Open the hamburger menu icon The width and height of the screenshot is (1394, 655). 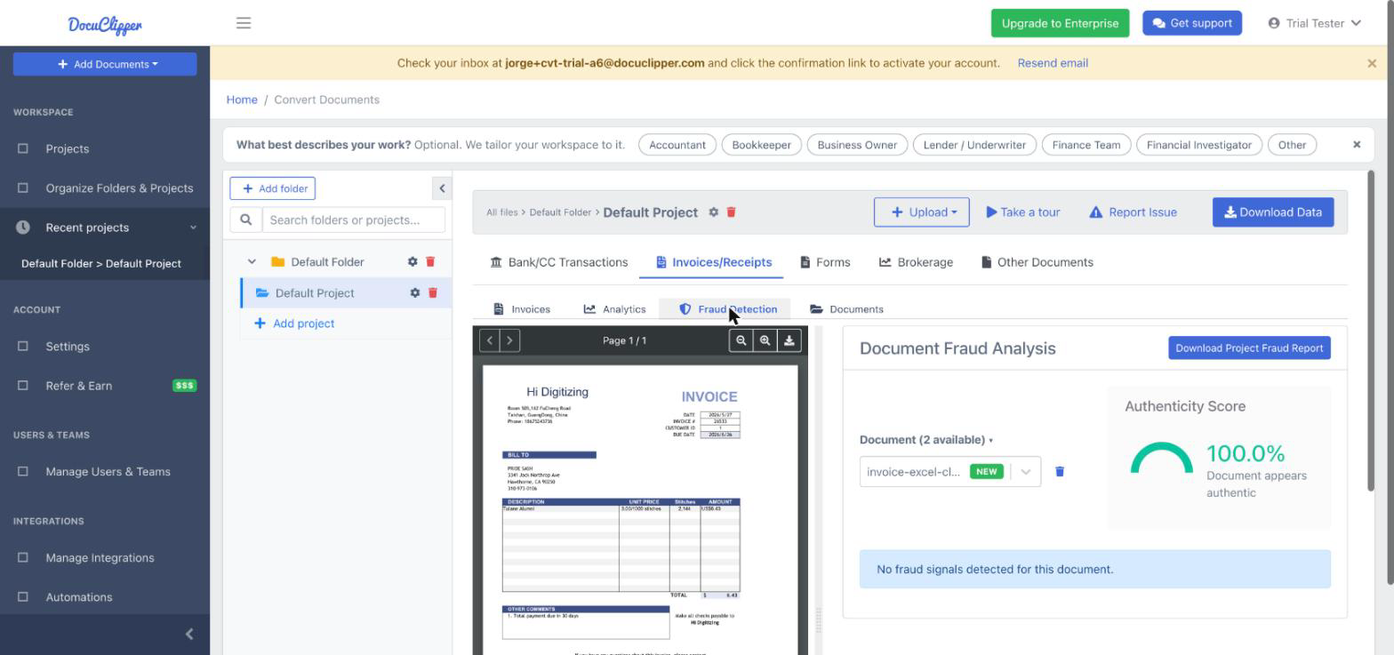click(244, 23)
